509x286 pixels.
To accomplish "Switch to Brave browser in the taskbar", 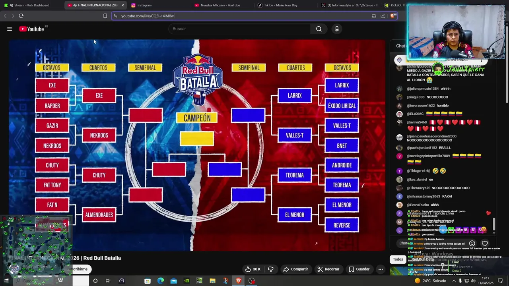I will click(x=238, y=281).
